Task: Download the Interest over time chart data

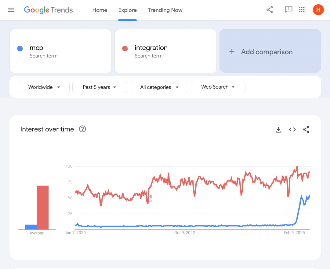Action: click(278, 129)
